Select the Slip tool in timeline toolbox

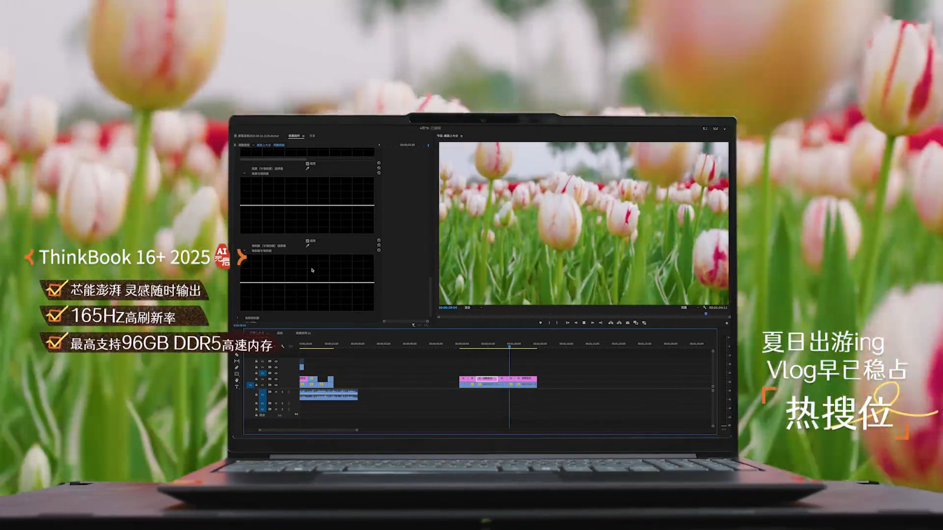click(x=237, y=361)
